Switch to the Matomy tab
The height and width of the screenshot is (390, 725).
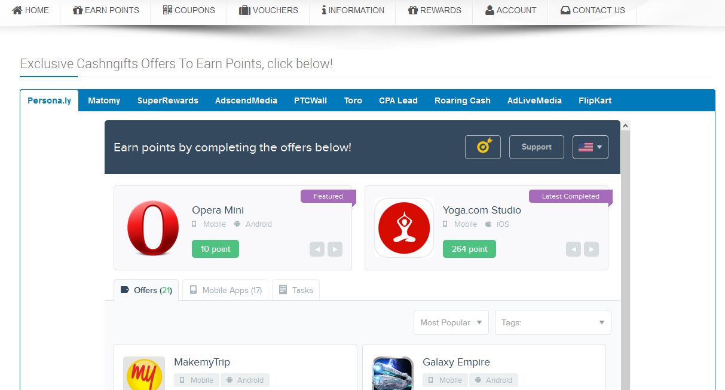[x=104, y=100]
